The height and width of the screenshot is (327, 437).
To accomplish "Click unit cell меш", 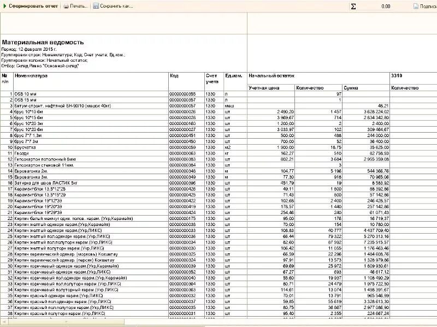I will (235, 106).
